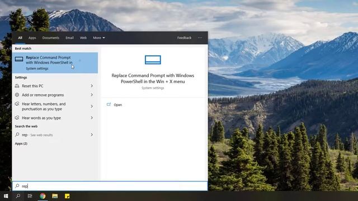
Task: Open Sticky Notes from the taskbar
Action: 67,196
